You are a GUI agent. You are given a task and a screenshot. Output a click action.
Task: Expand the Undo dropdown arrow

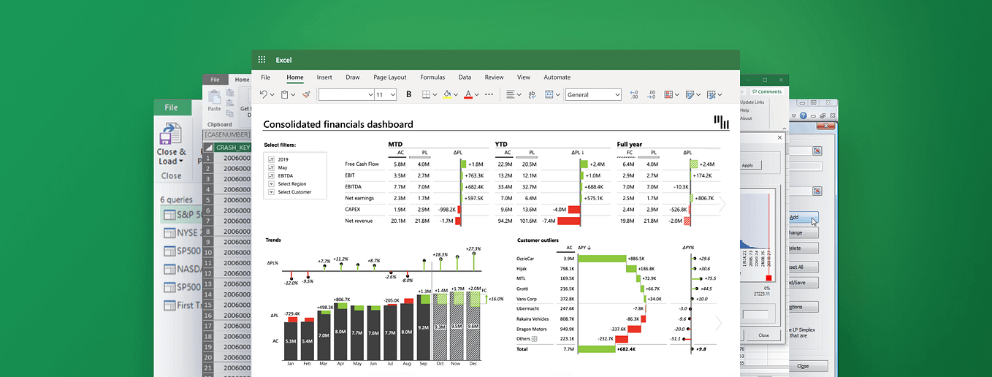point(272,95)
